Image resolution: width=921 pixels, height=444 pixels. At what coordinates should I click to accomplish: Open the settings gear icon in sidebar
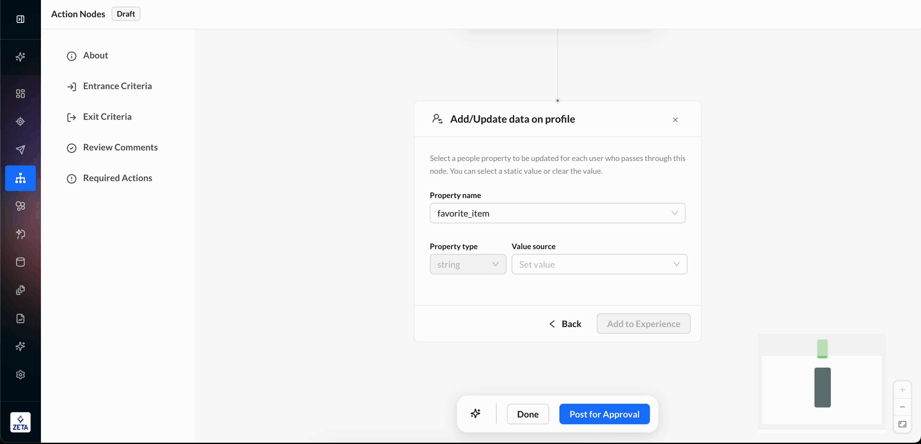click(20, 375)
